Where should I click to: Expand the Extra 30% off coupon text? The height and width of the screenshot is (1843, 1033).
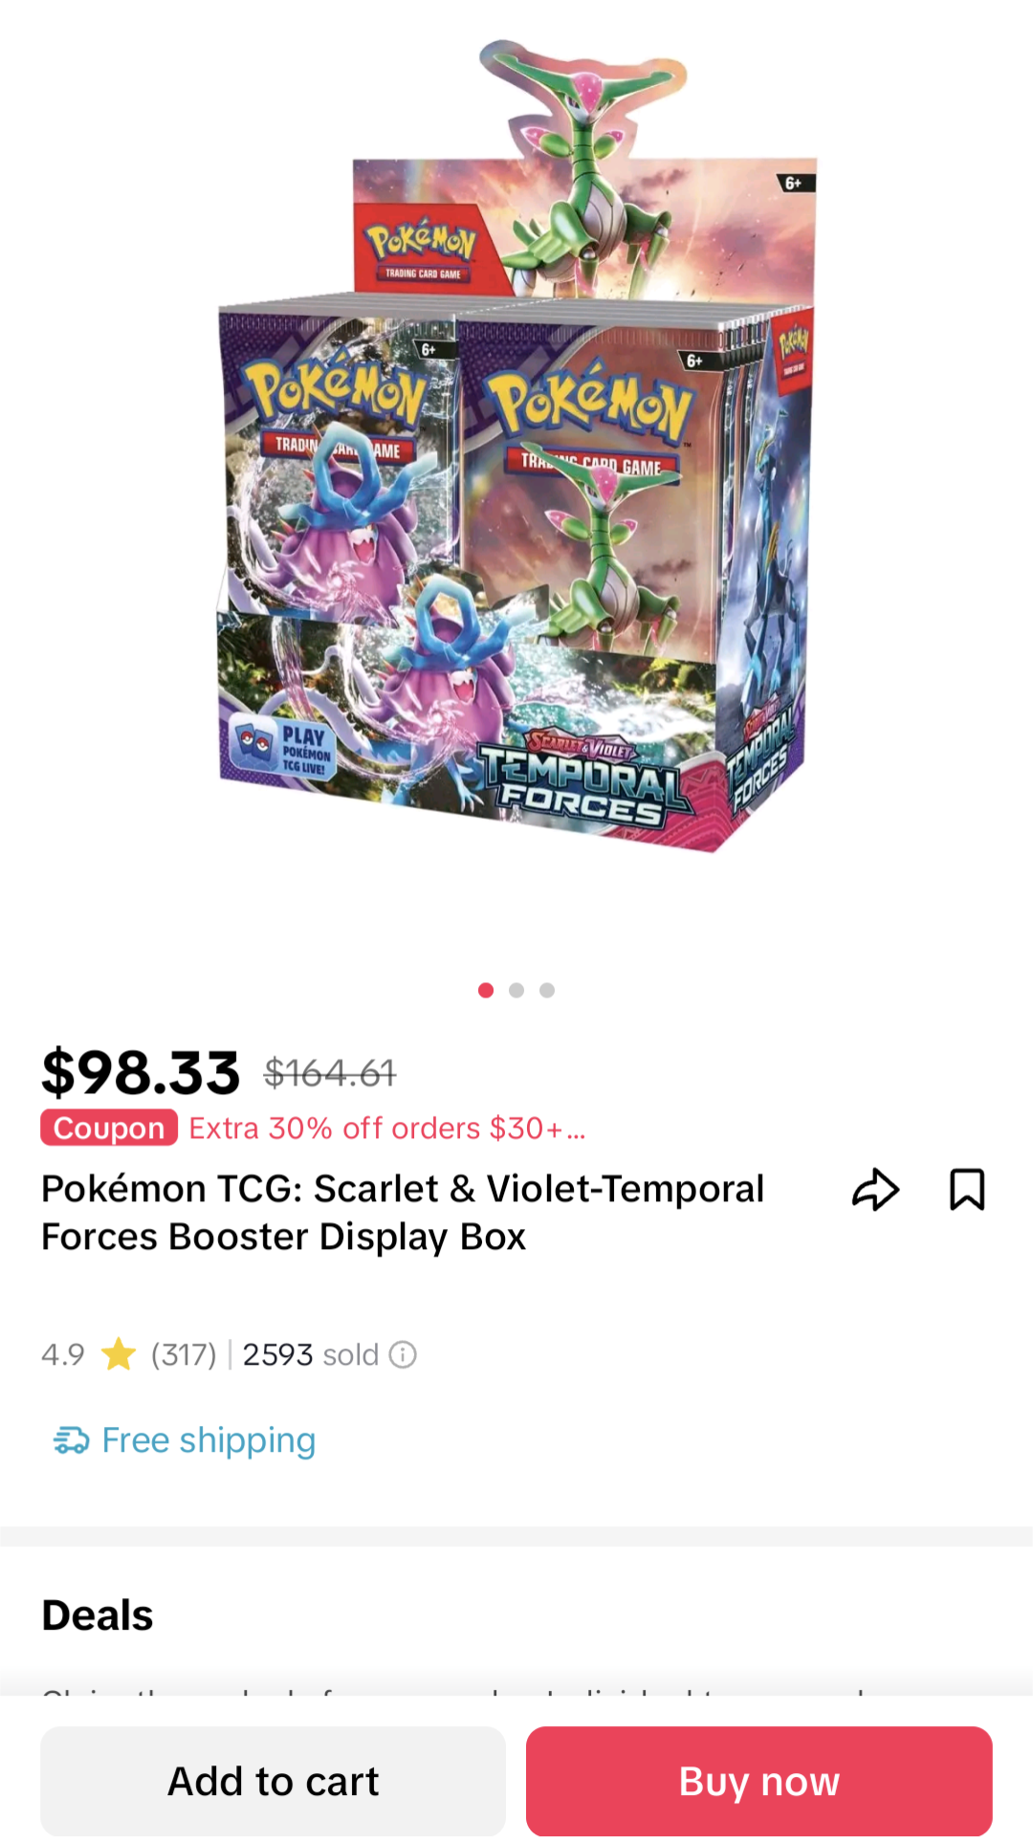386,1129
